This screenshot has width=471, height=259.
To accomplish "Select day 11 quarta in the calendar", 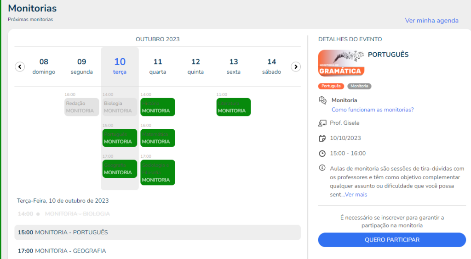I will coord(158,66).
